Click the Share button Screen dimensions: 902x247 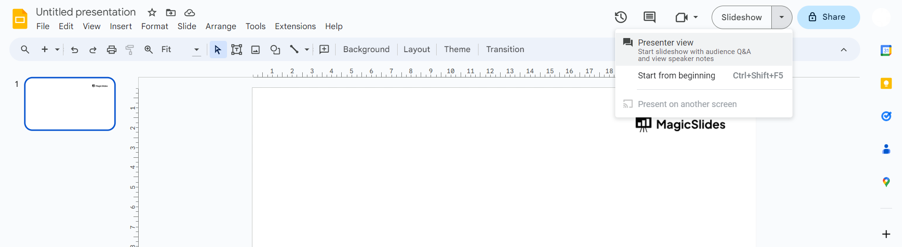click(x=828, y=17)
